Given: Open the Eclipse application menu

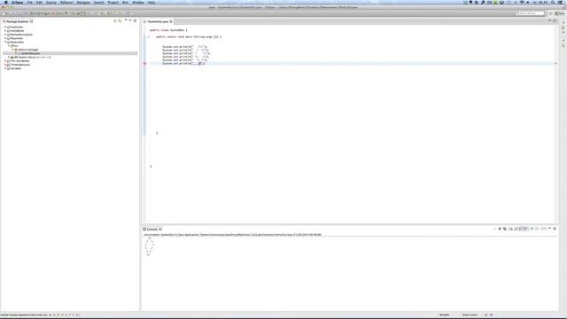Looking at the screenshot, I should 18,2.
